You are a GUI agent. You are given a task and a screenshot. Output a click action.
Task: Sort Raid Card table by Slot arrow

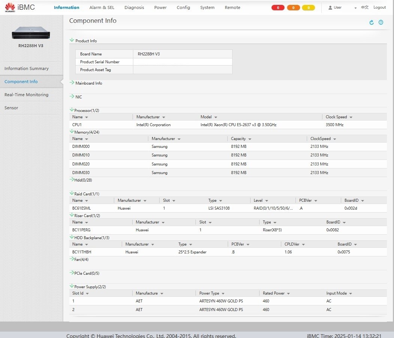click(x=174, y=201)
